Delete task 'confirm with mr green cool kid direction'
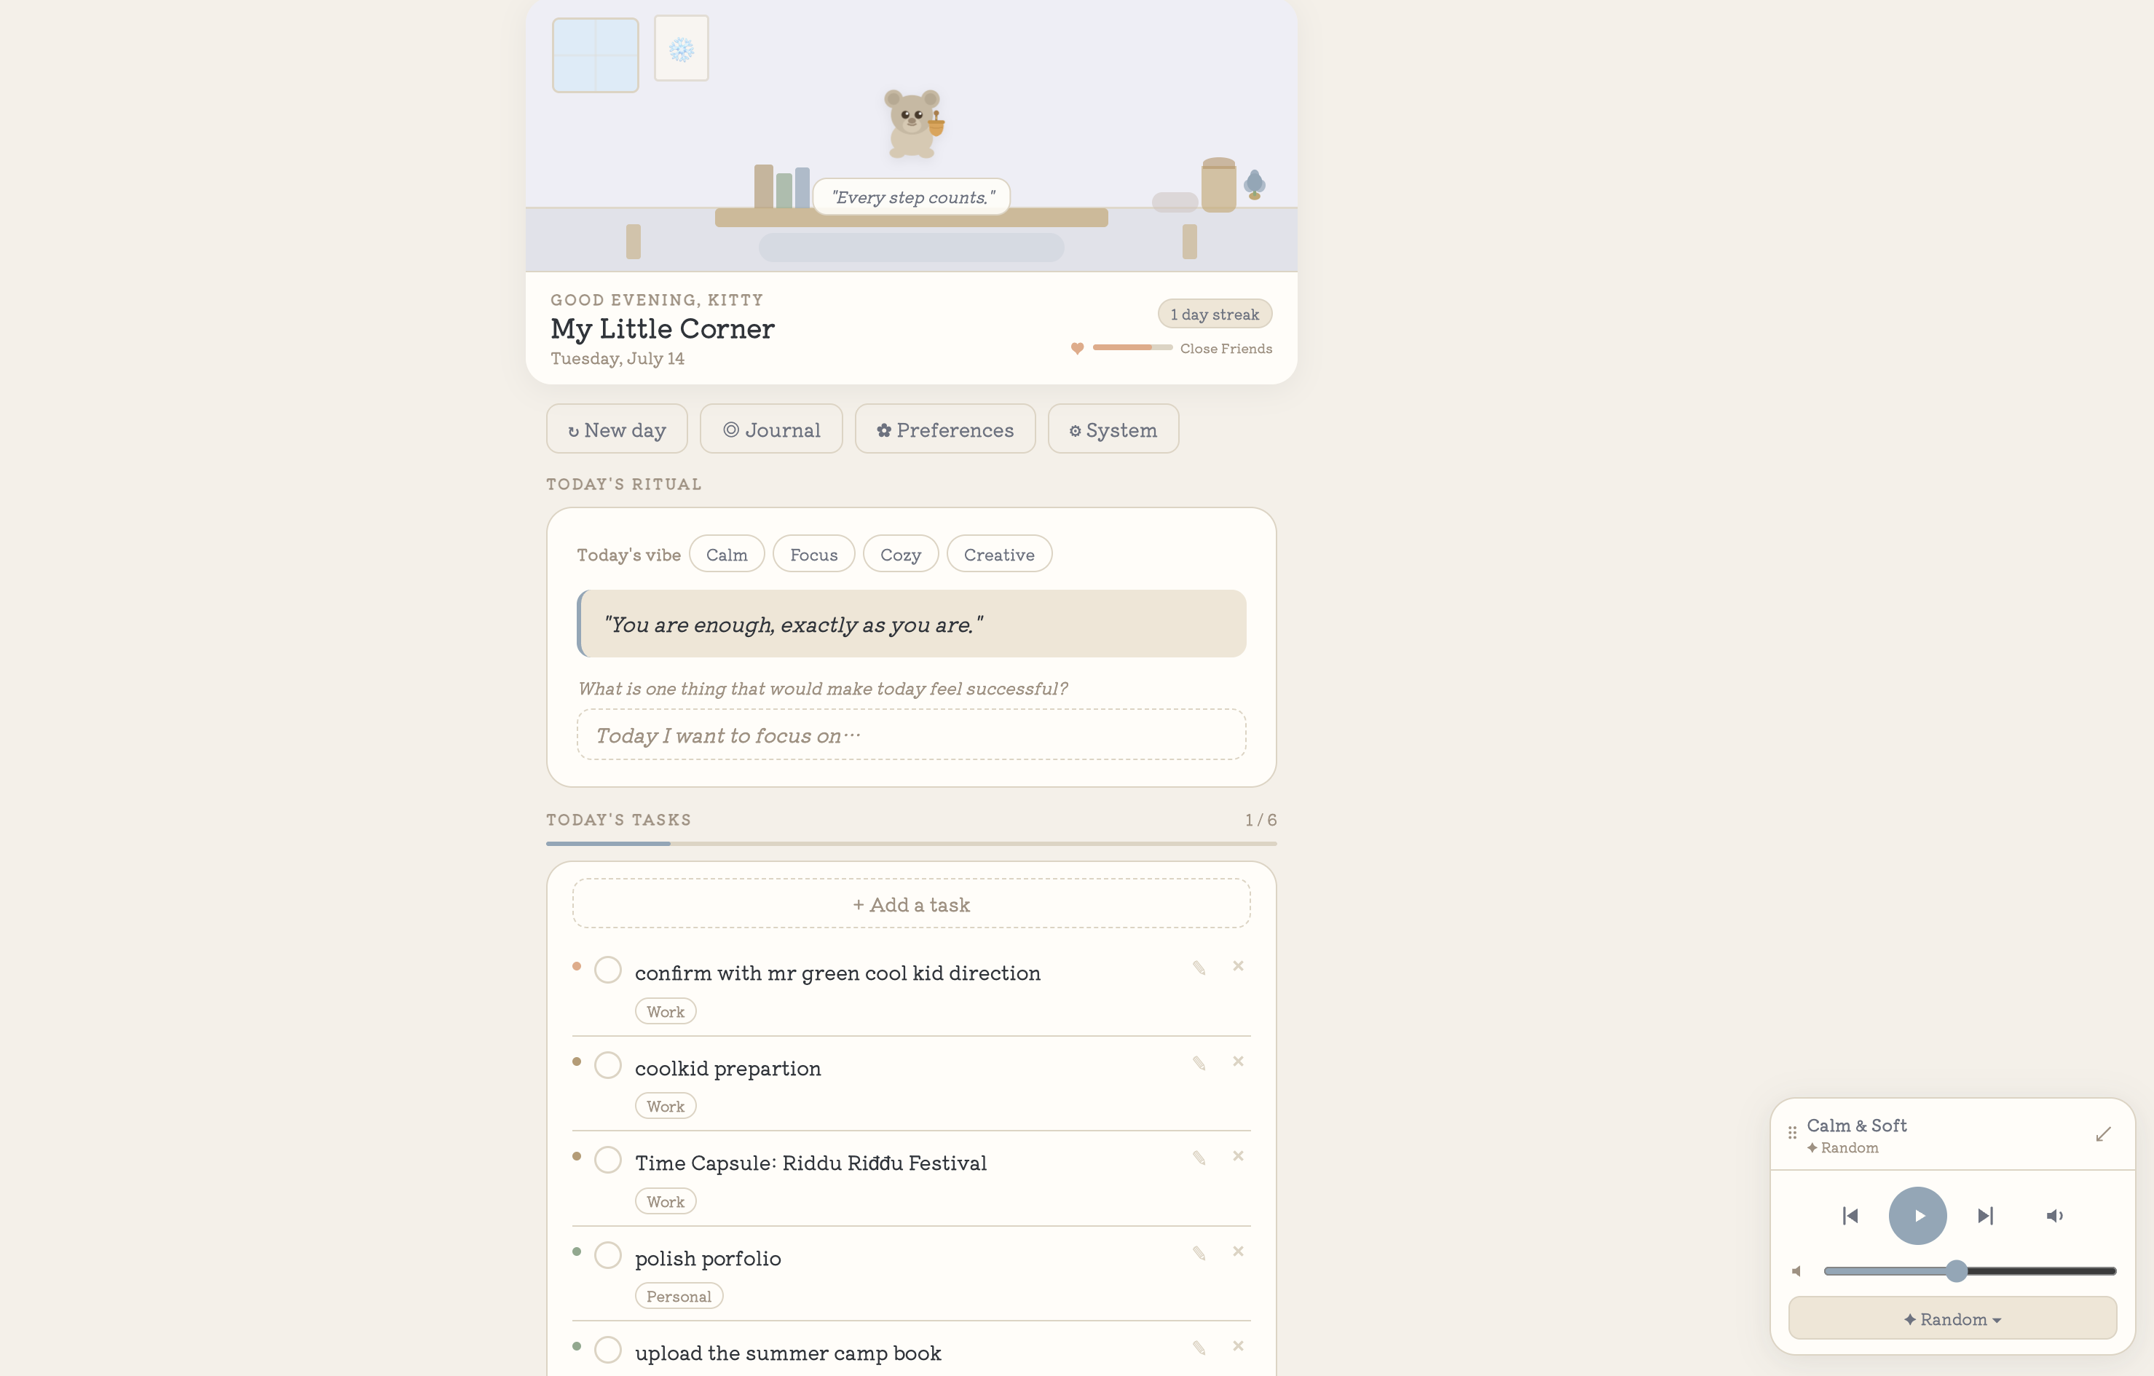 click(x=1238, y=965)
